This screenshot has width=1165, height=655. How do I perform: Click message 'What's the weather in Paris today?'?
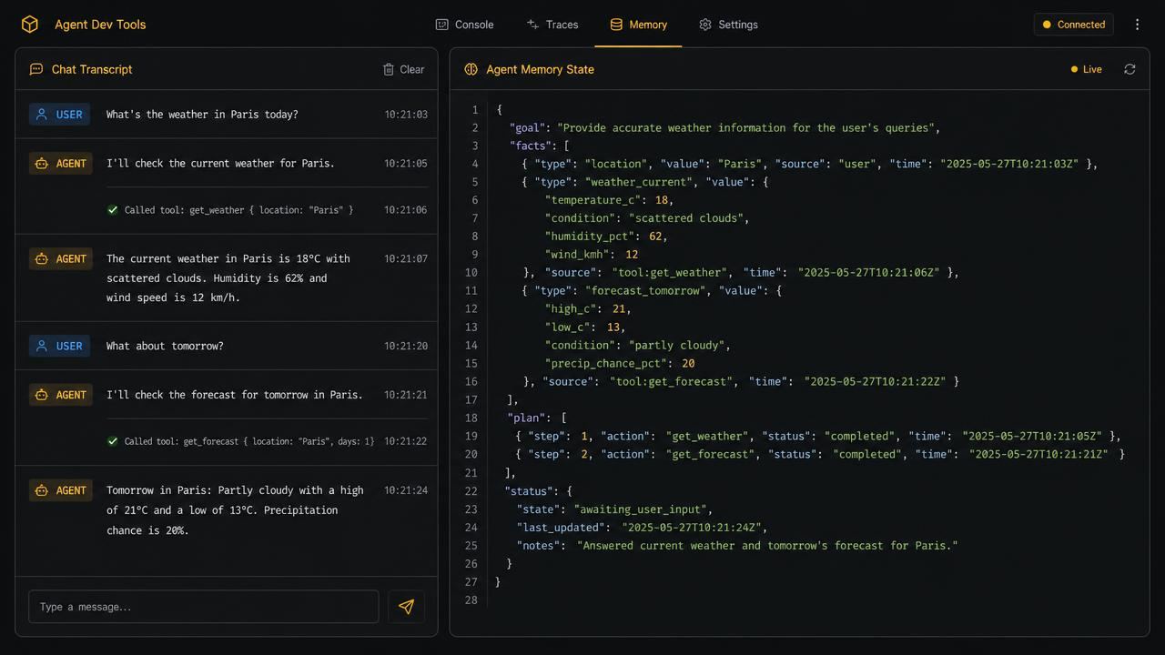[x=202, y=115]
